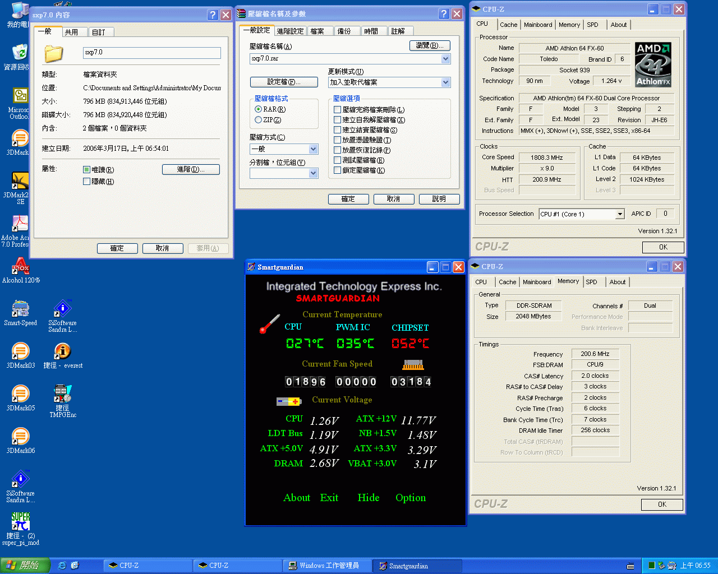Click Hide in Smartguardian
This screenshot has width=718, height=574.
pos(369,498)
